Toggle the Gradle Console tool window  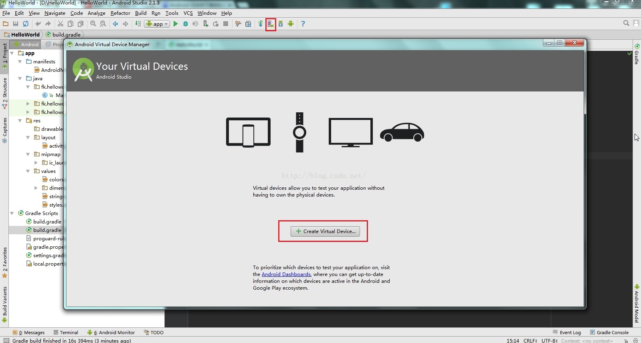pos(609,332)
